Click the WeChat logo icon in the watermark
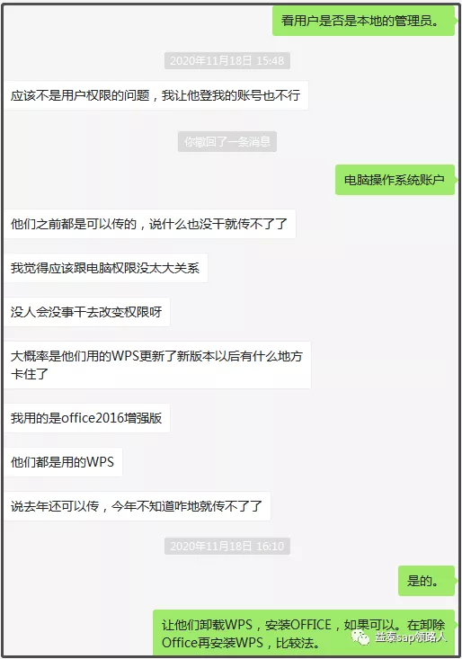This screenshot has width=462, height=659. (360, 637)
